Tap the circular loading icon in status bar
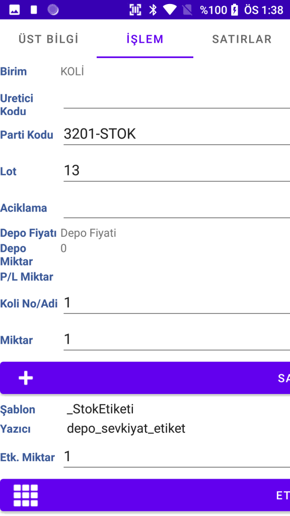Image resolution: width=290 pixels, height=516 pixels. 53,10
